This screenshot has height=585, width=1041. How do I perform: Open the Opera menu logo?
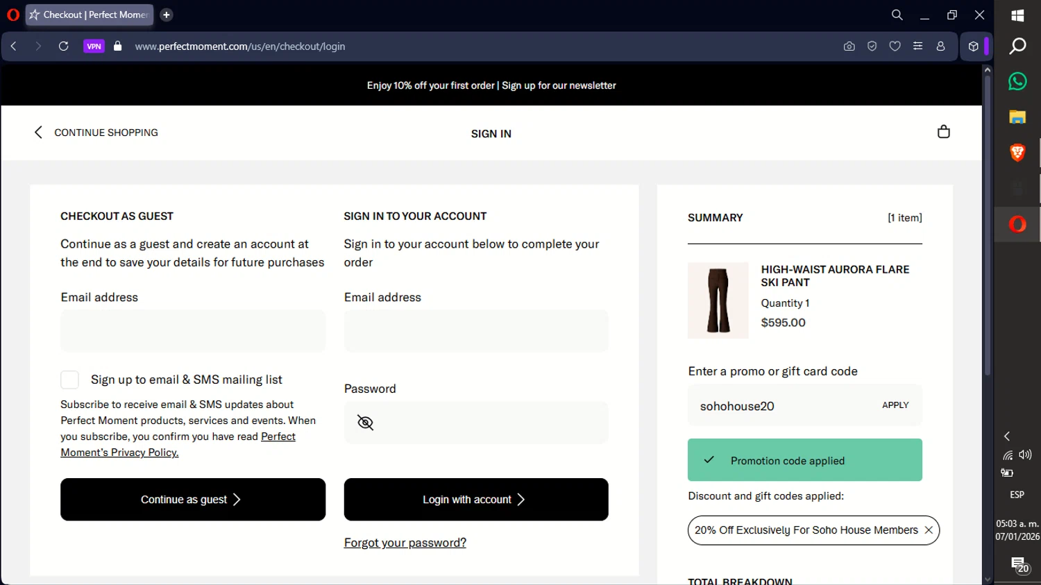coord(13,15)
